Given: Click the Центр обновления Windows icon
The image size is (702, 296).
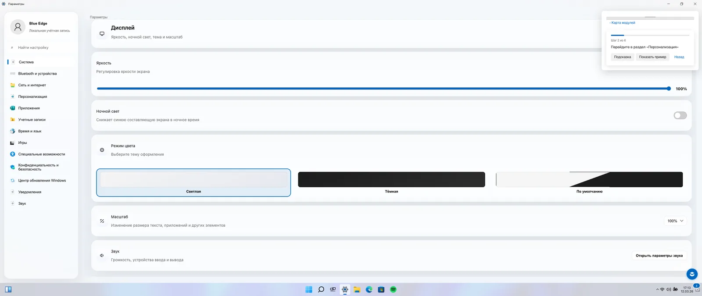Looking at the screenshot, I should point(13,180).
